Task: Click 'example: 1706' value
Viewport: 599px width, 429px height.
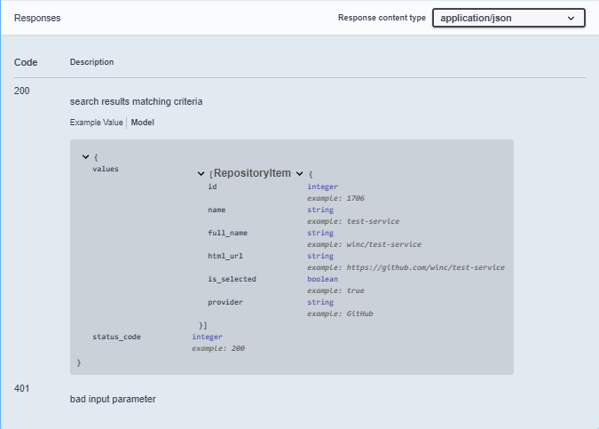Action: 335,198
